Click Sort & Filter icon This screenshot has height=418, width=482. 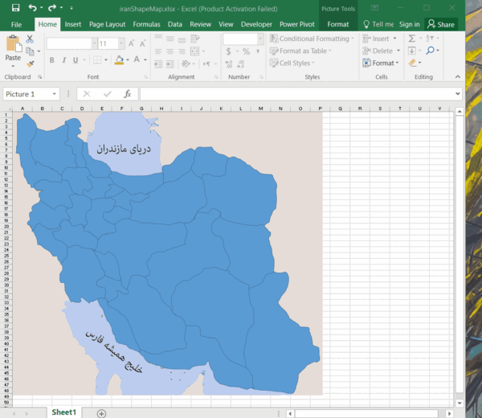point(430,39)
